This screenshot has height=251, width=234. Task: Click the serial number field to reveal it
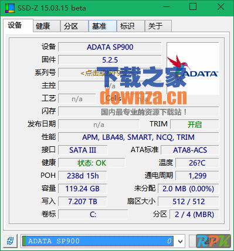pos(110,73)
